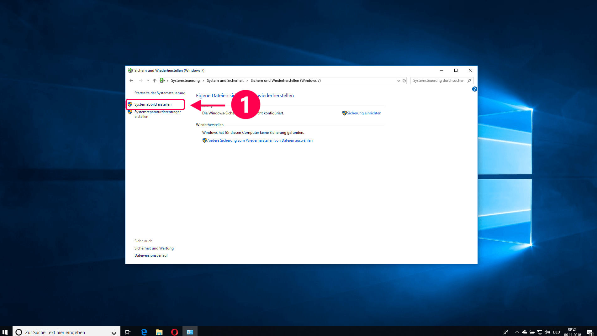Click the taskbar search box
The width and height of the screenshot is (597, 336).
(66, 331)
